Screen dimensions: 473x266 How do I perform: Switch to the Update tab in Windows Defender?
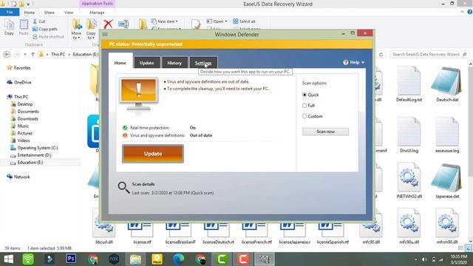click(146, 63)
